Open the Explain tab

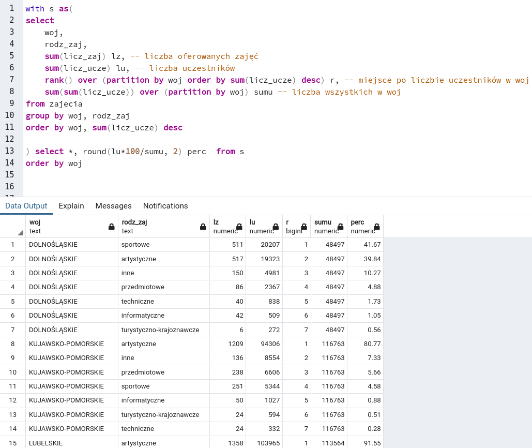[x=71, y=206]
